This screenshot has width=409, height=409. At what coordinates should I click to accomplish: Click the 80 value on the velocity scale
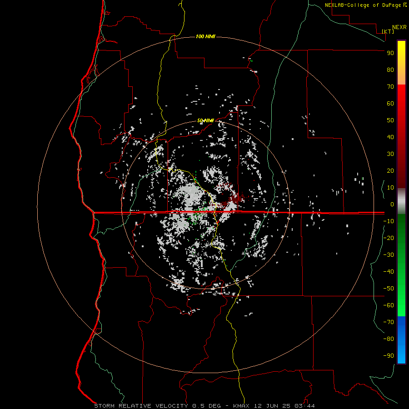pos(390,70)
